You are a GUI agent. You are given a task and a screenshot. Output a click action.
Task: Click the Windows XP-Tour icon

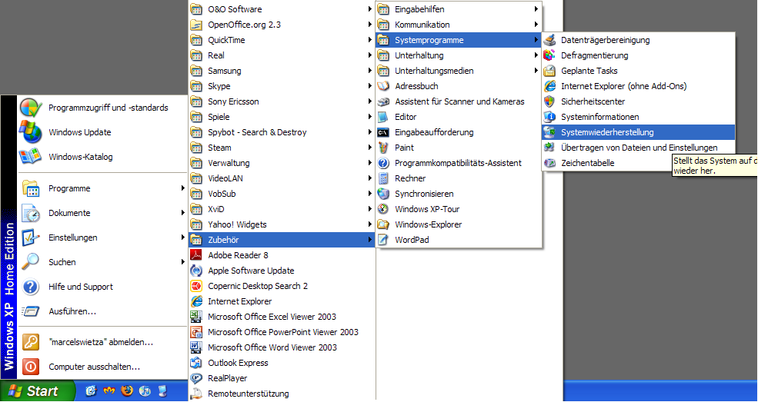click(x=383, y=209)
